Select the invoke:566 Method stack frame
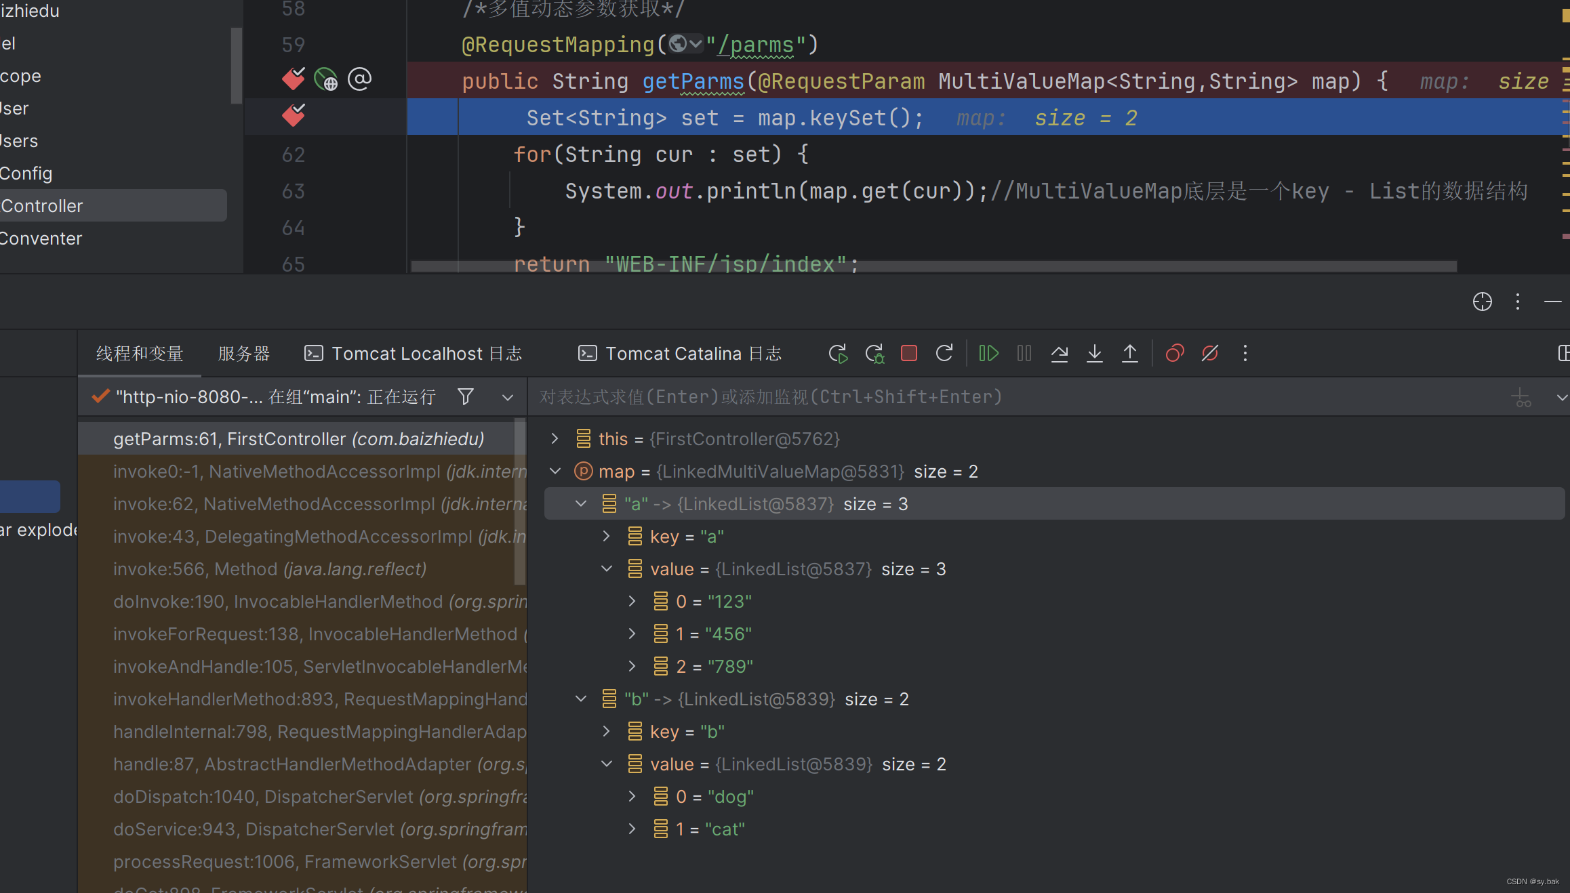Image resolution: width=1570 pixels, height=893 pixels. (x=270, y=569)
